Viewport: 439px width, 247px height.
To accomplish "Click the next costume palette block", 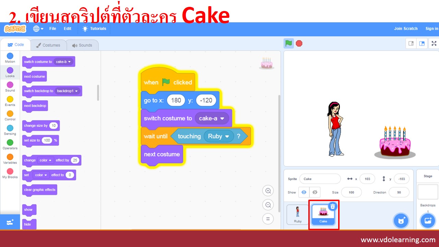I will [x=34, y=77].
